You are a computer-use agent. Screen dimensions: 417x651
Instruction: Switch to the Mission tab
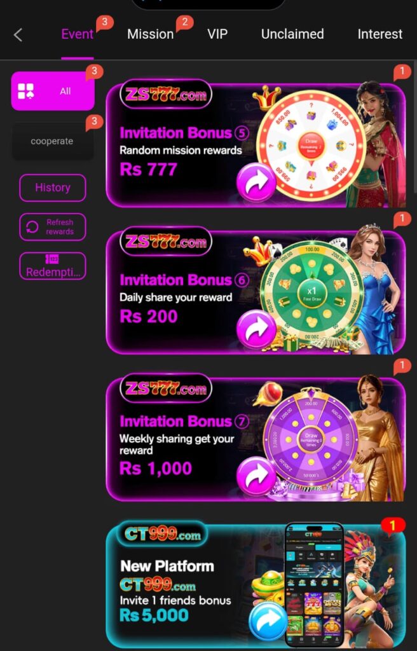(151, 34)
